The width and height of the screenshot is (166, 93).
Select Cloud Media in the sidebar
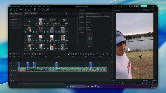pyautogui.click(x=14, y=22)
